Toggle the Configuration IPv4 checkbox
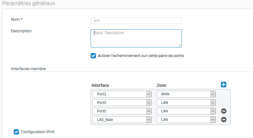The width and height of the screenshot is (253, 138). pyautogui.click(x=16, y=132)
